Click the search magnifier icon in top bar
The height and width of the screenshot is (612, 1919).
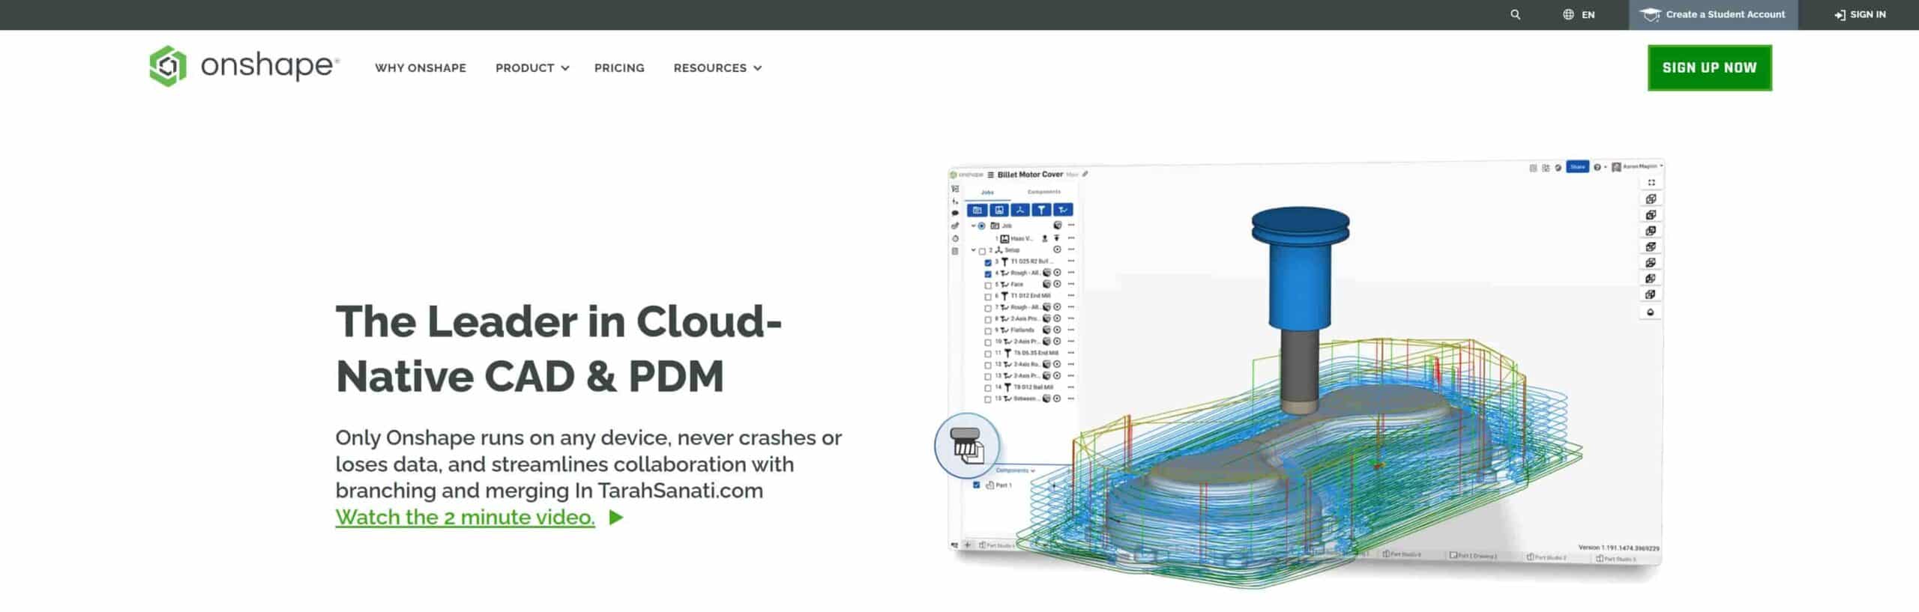tap(1515, 14)
